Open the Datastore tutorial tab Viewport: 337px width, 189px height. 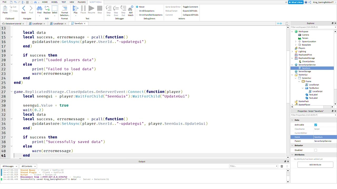point(13,24)
